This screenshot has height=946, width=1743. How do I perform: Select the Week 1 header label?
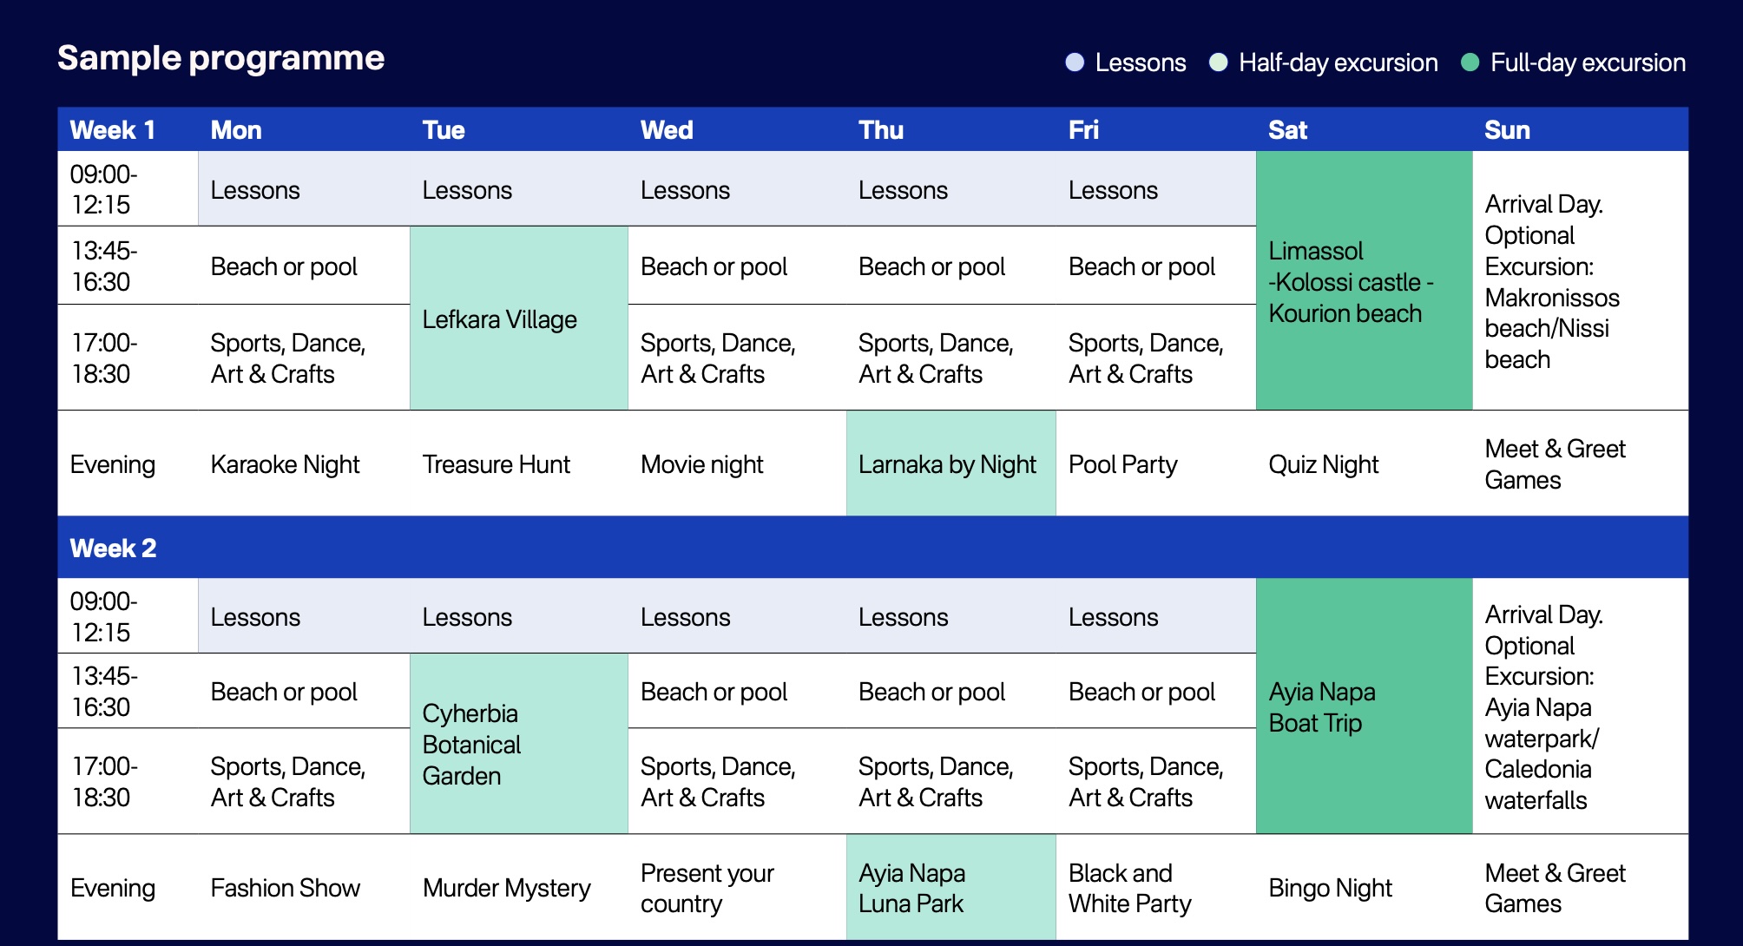pos(113,130)
